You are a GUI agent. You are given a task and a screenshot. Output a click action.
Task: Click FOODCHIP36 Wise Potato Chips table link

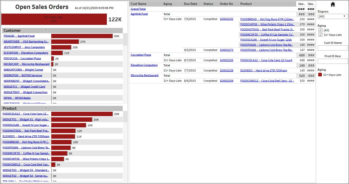point(267,24)
